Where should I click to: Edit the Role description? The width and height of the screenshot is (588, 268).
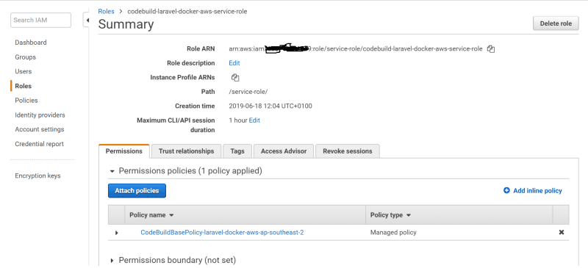click(234, 63)
